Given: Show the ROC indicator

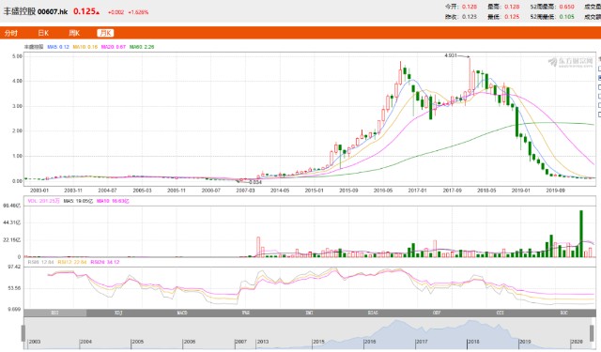Looking at the screenshot, I should (x=563, y=313).
